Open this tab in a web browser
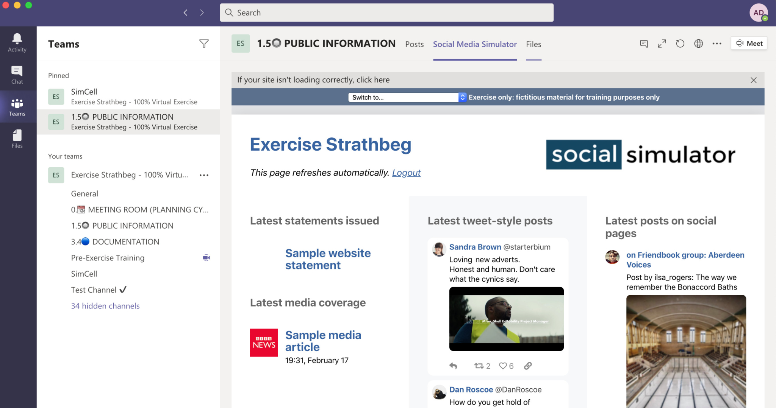 tap(698, 43)
